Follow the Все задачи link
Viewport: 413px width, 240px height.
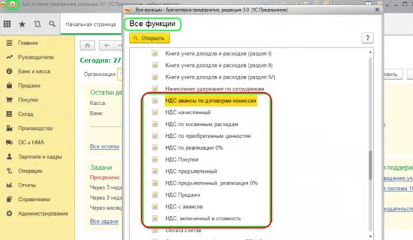(x=104, y=222)
